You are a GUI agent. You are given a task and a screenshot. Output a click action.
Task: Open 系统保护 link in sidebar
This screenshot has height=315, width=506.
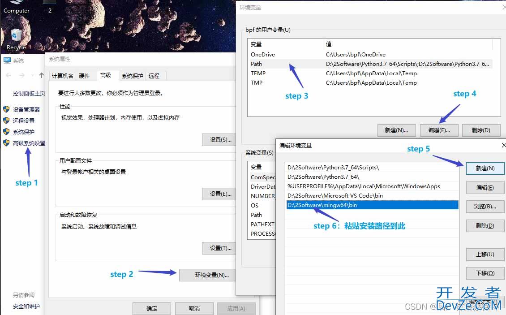tap(24, 132)
